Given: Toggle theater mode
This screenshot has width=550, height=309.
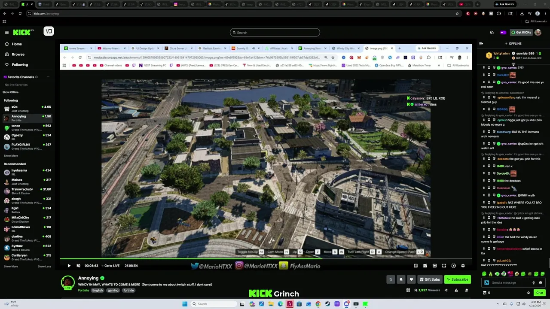Looking at the screenshot, I should click(x=434, y=266).
